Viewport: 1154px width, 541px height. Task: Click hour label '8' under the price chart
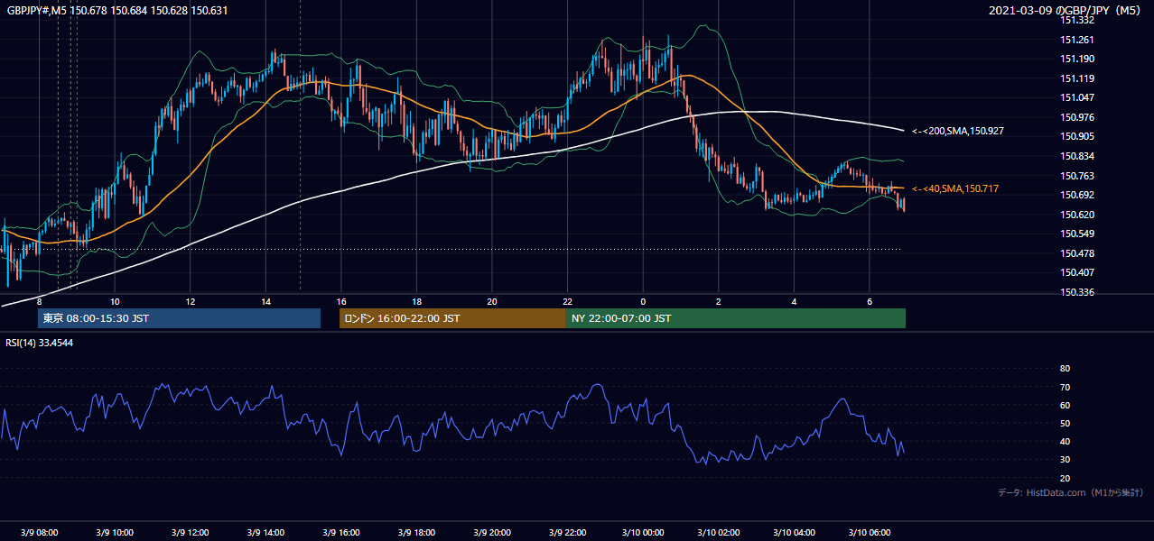click(40, 301)
